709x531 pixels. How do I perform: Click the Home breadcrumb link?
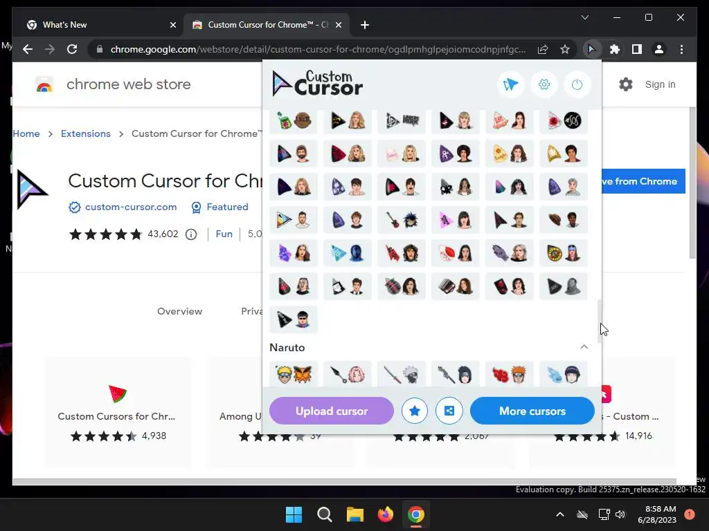point(26,133)
